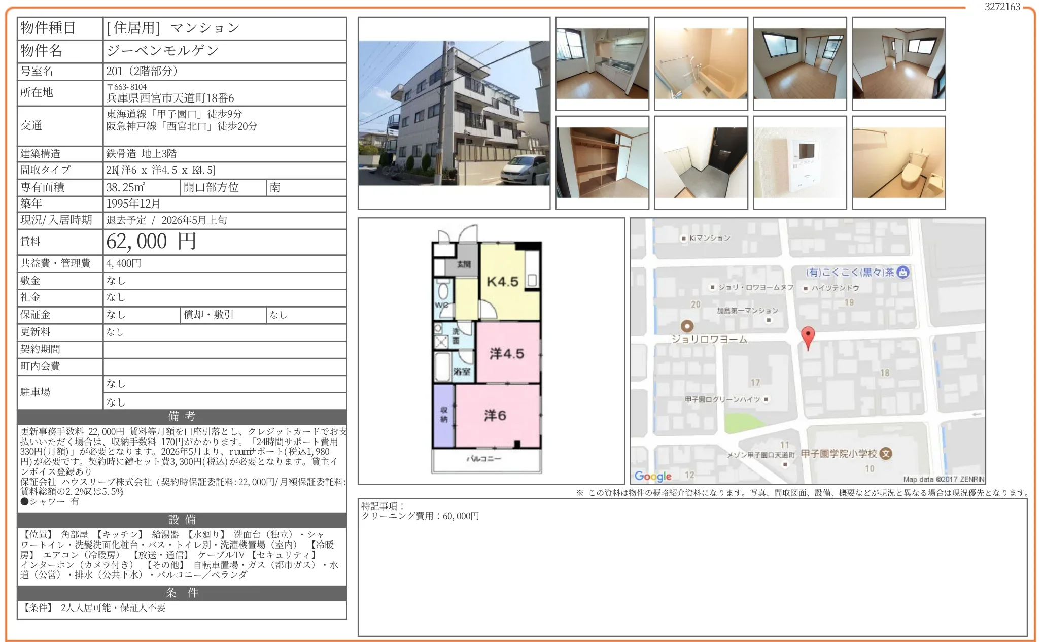Click the red location pin on map
This screenshot has width=1043, height=642.
tap(808, 337)
